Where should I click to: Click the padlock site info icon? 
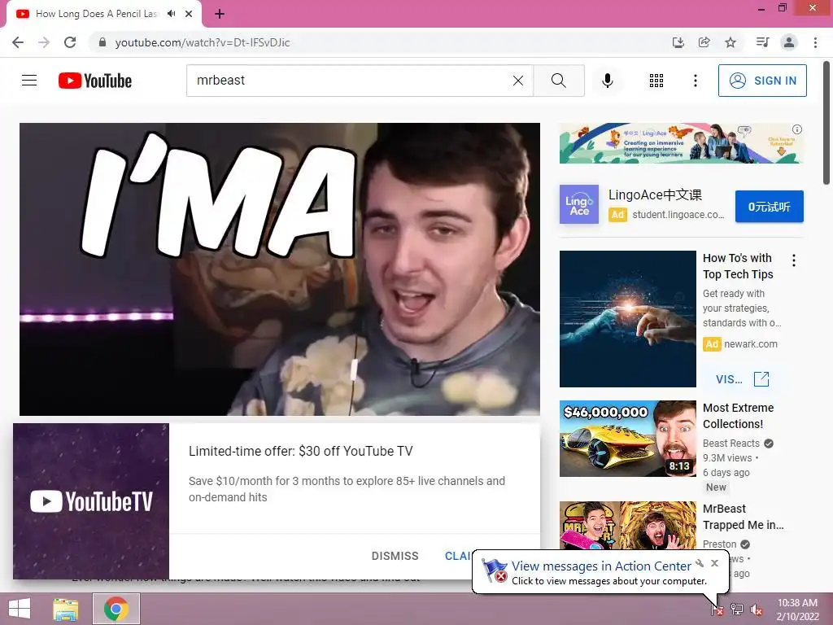click(x=102, y=42)
